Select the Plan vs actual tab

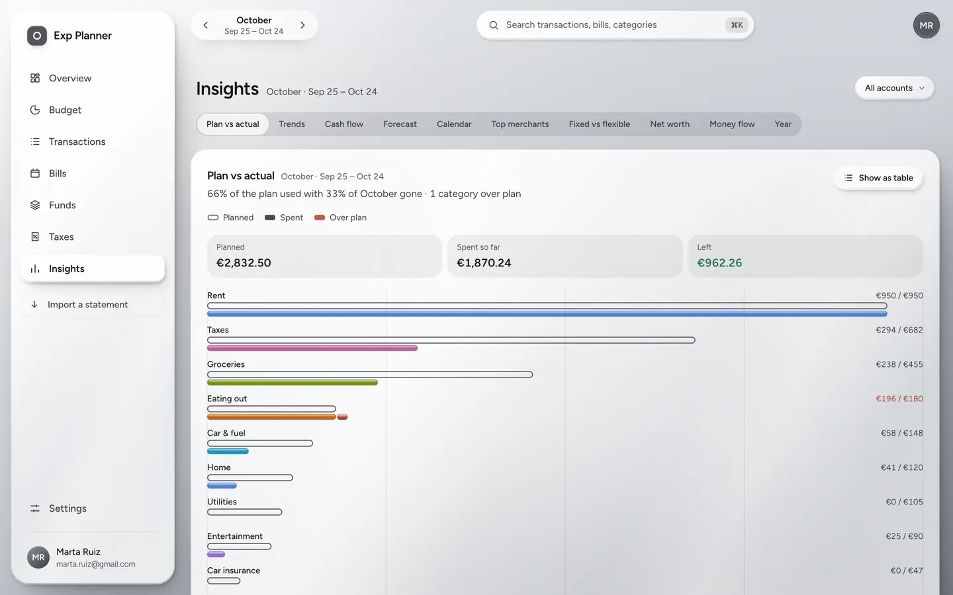(233, 124)
